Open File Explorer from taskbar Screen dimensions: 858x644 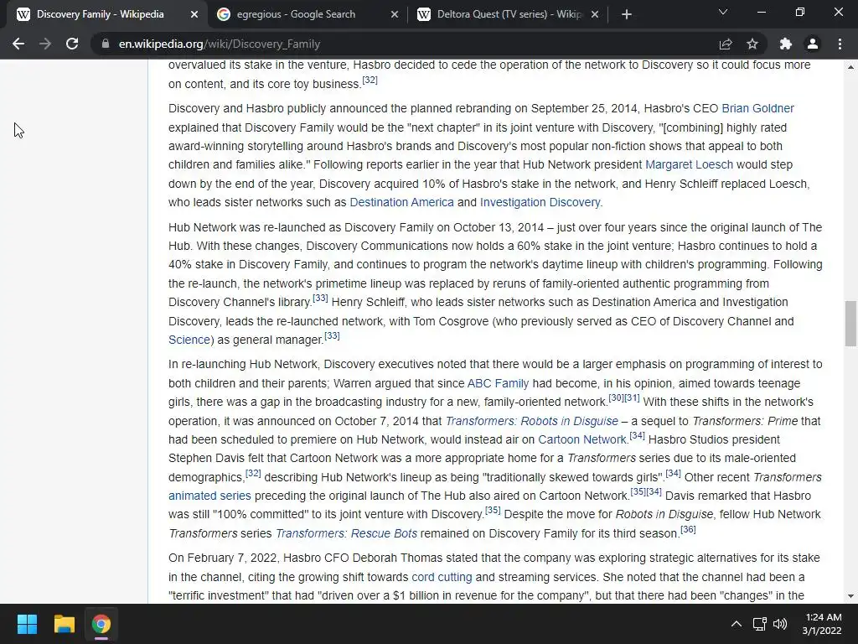[64, 624]
